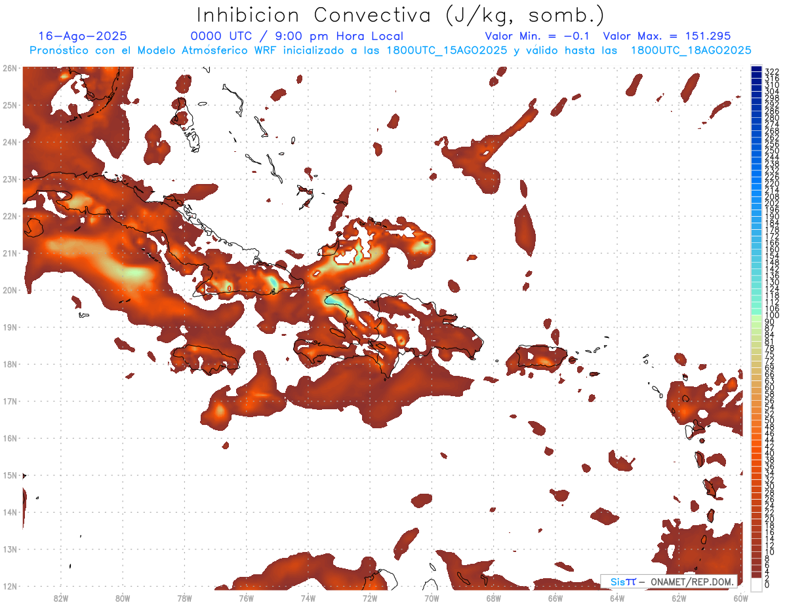Click the title "Inhibicion Convectiva (J/kg, somb.)"
The width and height of the screenshot is (787, 607).
click(401, 15)
